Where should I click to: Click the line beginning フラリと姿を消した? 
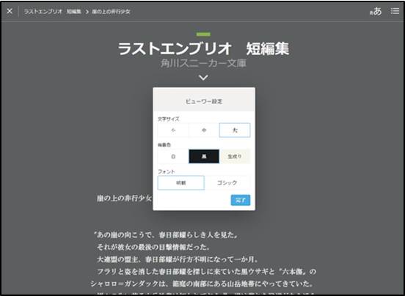pyautogui.click(x=206, y=272)
